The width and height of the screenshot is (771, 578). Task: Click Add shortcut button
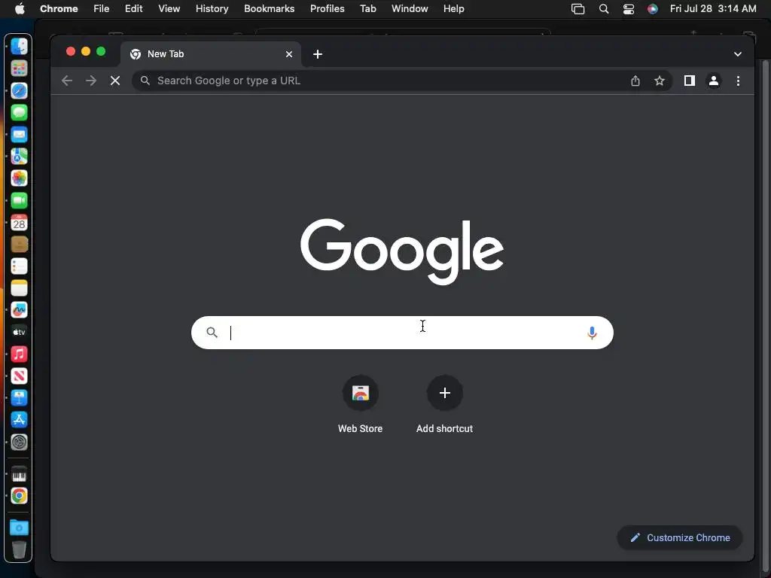(x=444, y=404)
